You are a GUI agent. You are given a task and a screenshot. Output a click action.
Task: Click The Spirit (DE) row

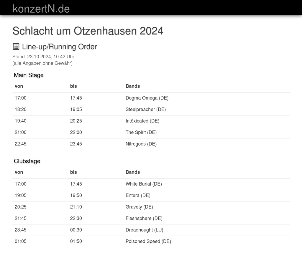[141, 132]
